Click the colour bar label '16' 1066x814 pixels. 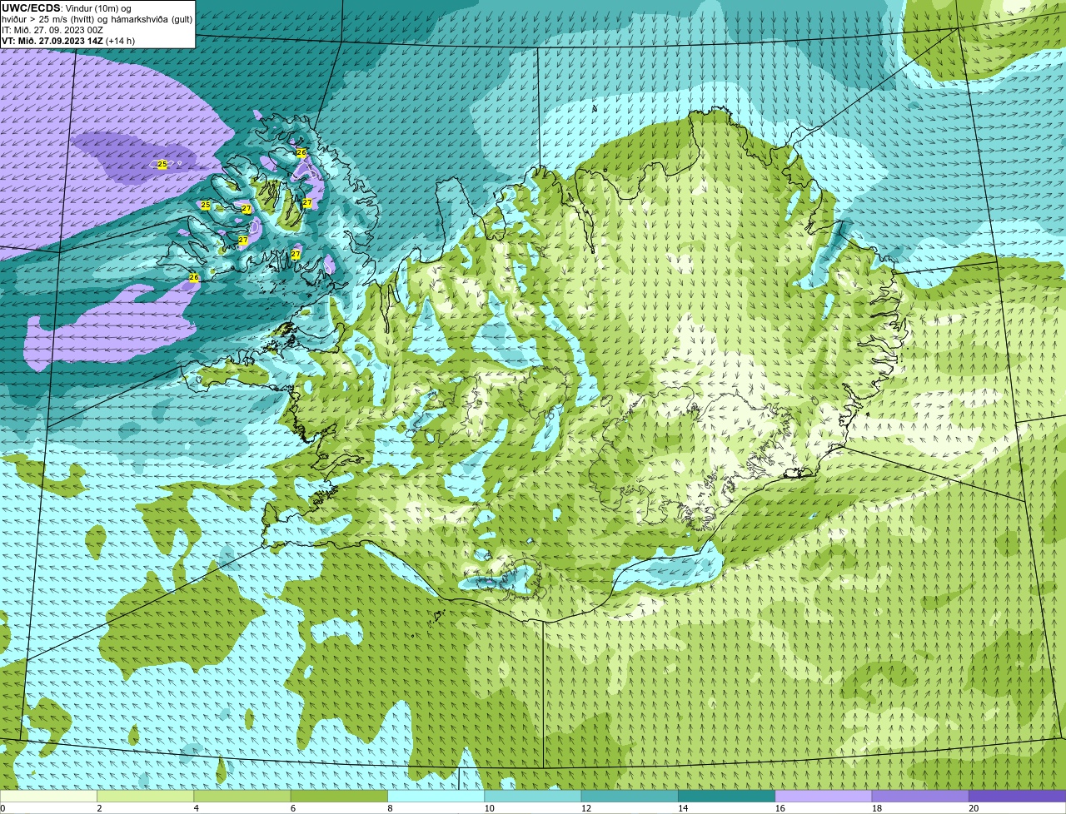tap(780, 808)
